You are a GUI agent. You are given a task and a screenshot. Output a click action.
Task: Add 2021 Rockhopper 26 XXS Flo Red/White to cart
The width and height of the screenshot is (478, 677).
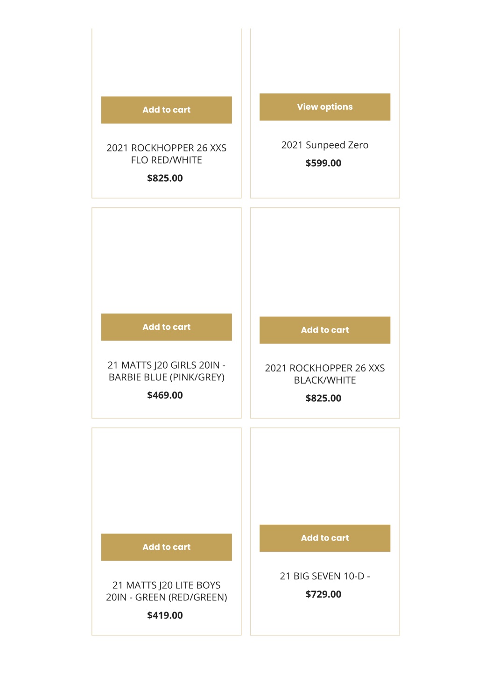pos(166,110)
